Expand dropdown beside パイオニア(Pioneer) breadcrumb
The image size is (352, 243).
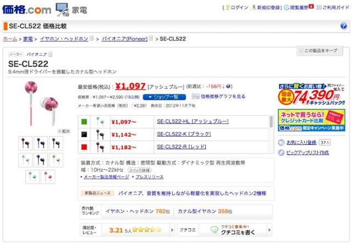click(151, 38)
